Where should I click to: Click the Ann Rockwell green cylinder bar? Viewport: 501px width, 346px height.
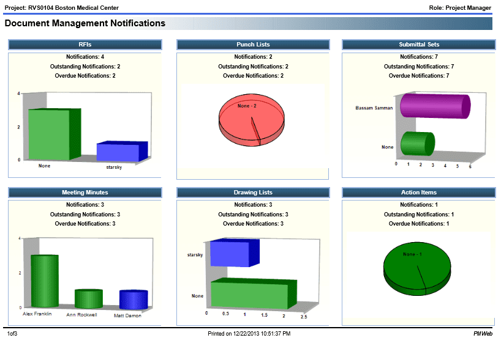click(89, 299)
